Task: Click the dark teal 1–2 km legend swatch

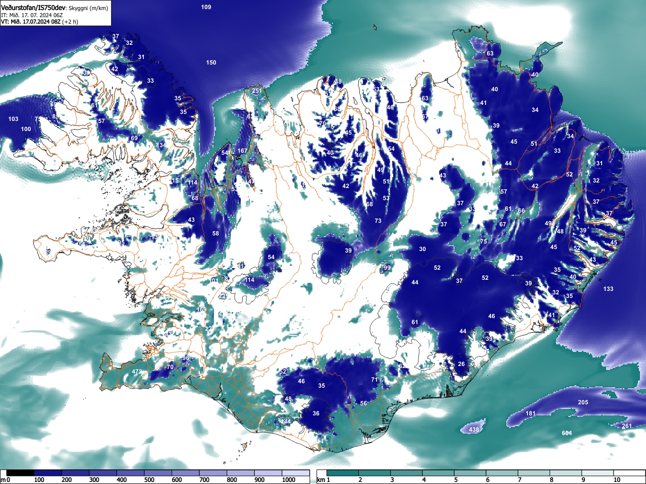Action: pos(343,473)
